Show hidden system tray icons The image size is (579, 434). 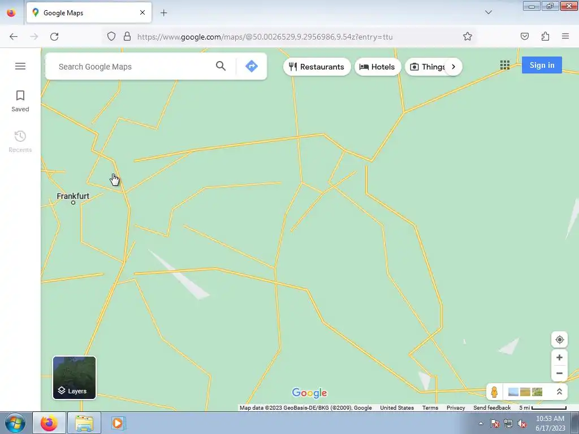481,423
